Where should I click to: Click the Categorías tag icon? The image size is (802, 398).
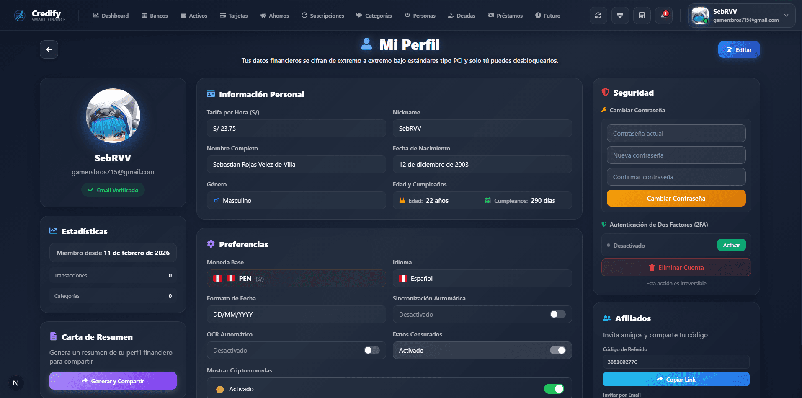pos(359,15)
